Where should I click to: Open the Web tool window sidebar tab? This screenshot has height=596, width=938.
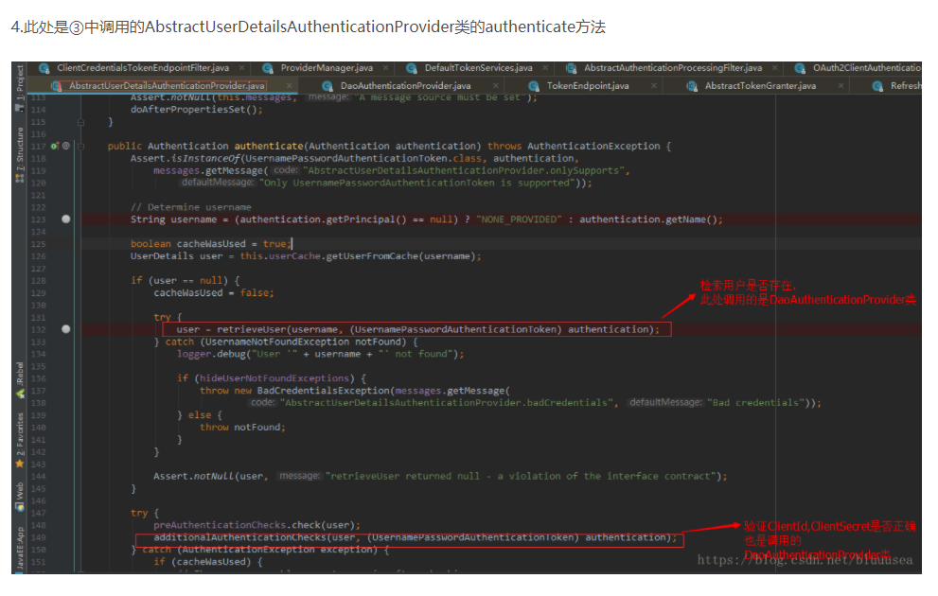[x=19, y=497]
